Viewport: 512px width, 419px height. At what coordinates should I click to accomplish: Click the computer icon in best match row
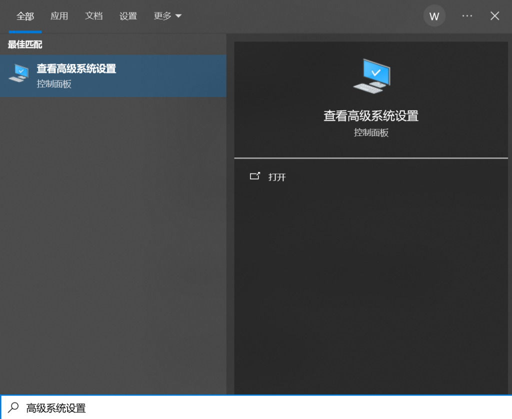[x=18, y=74]
